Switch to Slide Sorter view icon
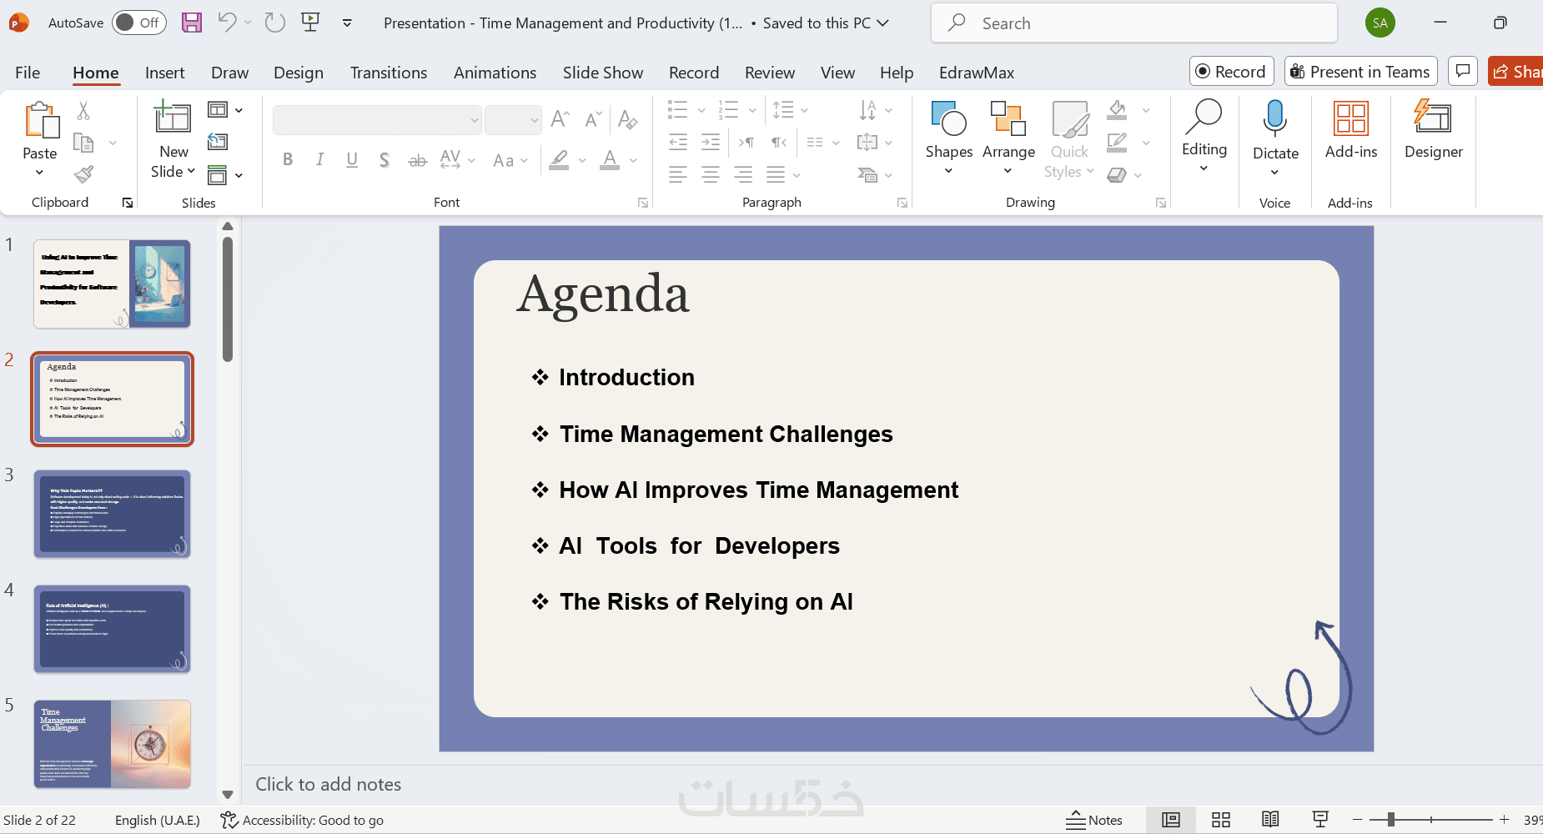 point(1221,820)
